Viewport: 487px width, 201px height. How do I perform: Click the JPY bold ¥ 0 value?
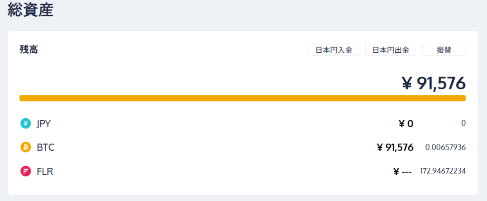coord(406,124)
